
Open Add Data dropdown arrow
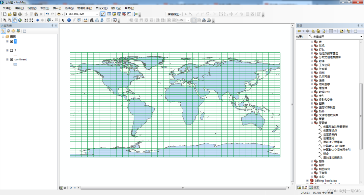[x=62, y=14]
